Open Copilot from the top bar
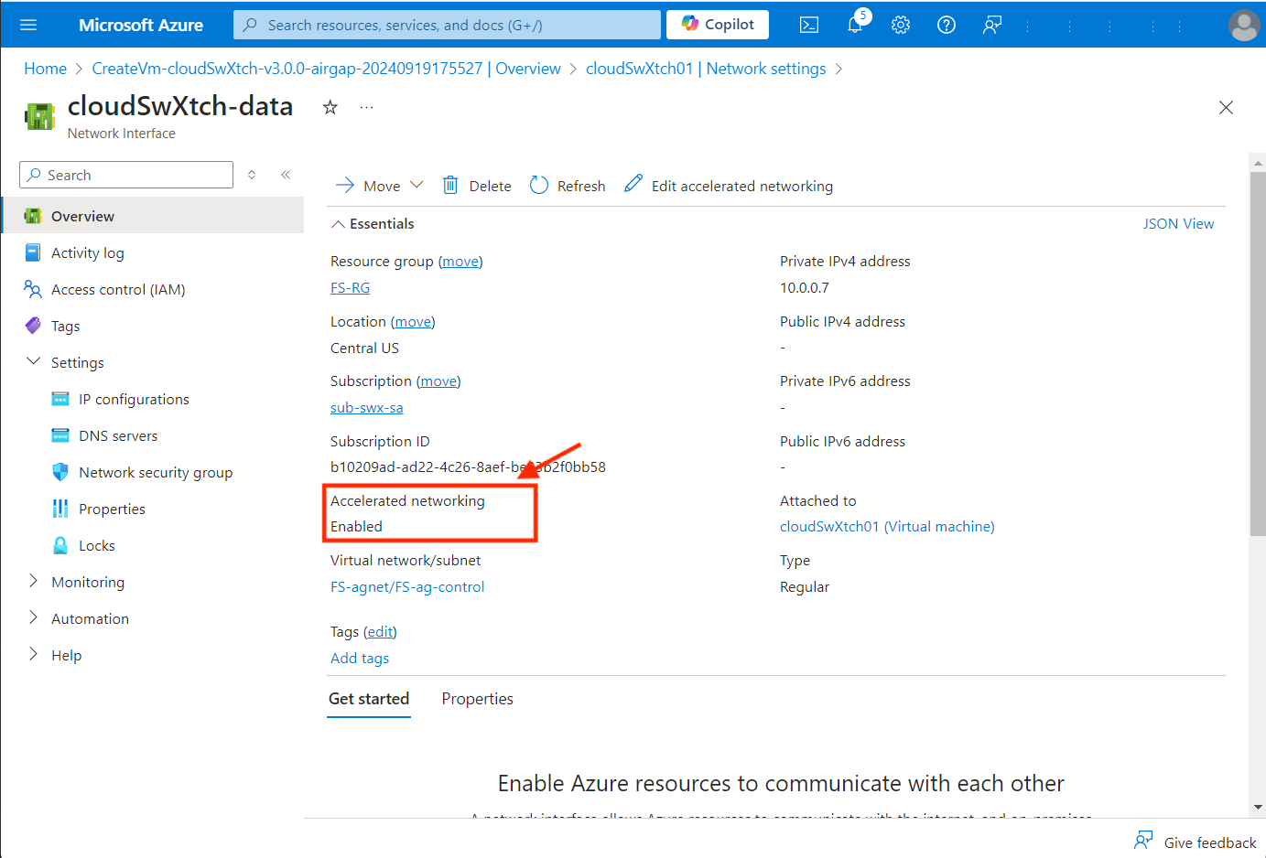 [717, 24]
